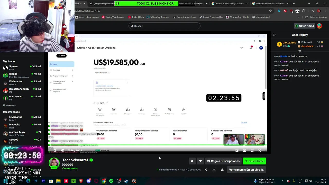Image resolution: width=329 pixels, height=185 pixels.
Task: Open Todos los favoritos folder
Action: coord(316,17)
